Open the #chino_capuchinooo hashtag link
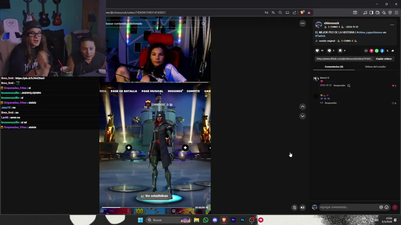 click(369, 32)
